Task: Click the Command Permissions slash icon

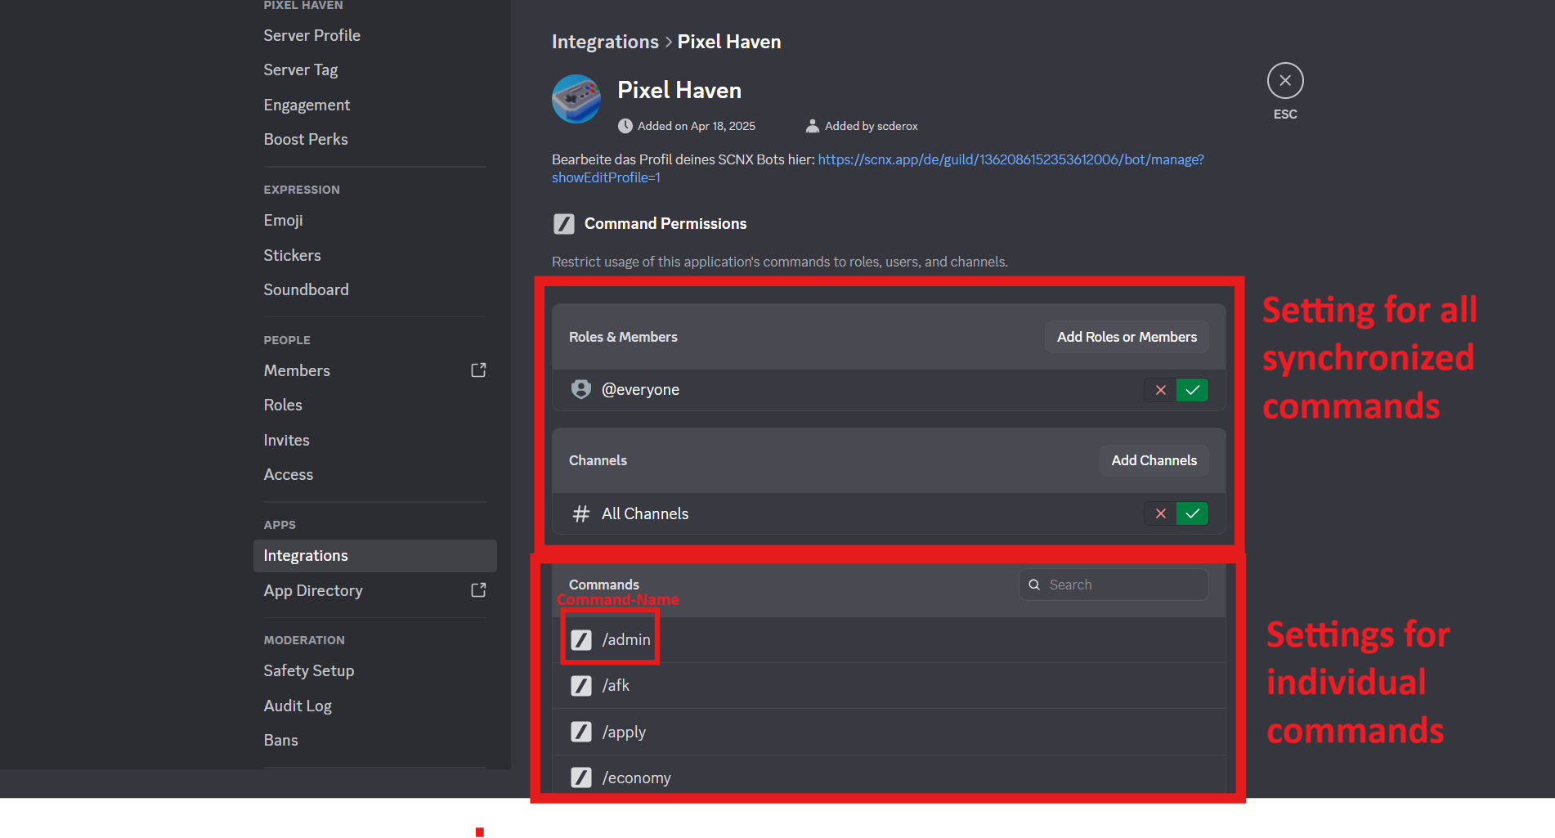Action: pyautogui.click(x=563, y=223)
